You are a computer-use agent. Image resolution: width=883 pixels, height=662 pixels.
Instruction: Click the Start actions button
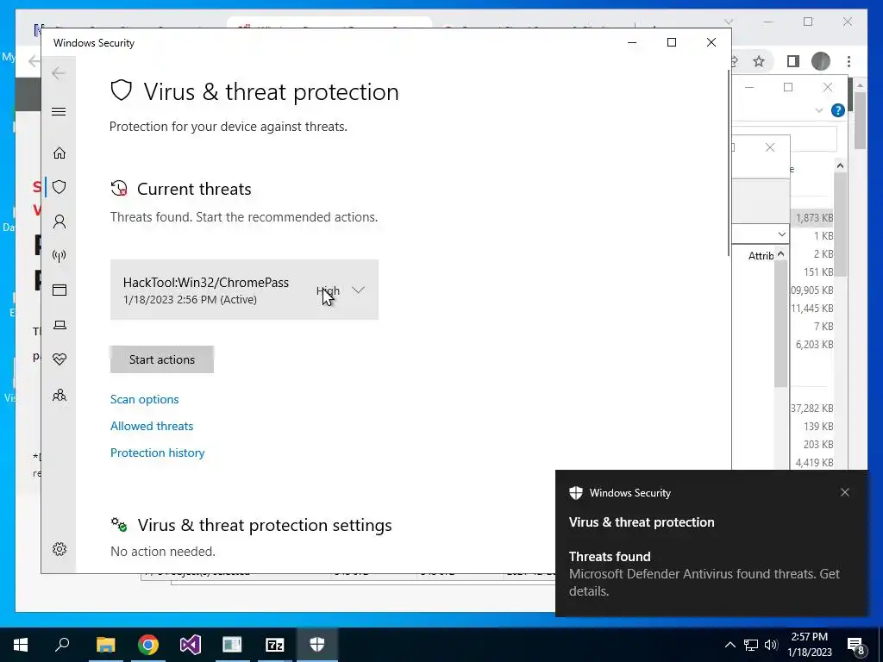[x=161, y=359]
